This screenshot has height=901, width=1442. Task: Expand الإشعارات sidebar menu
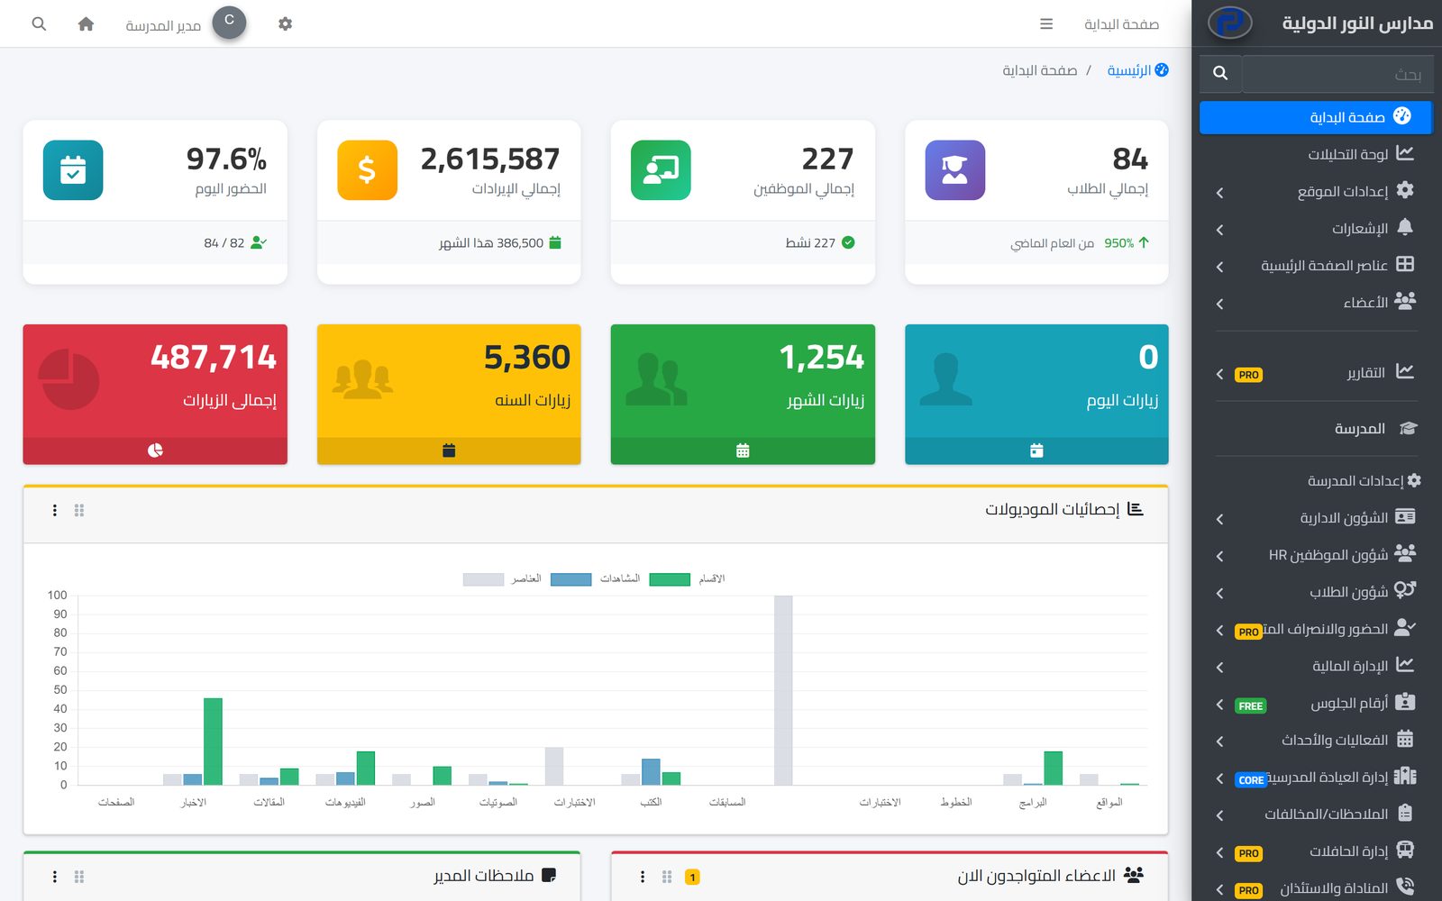[x=1316, y=228]
